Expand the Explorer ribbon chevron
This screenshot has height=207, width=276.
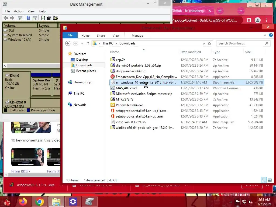(265, 35)
